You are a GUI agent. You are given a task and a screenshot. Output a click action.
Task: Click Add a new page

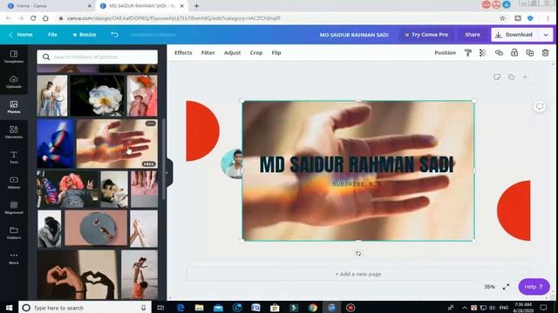click(x=358, y=274)
